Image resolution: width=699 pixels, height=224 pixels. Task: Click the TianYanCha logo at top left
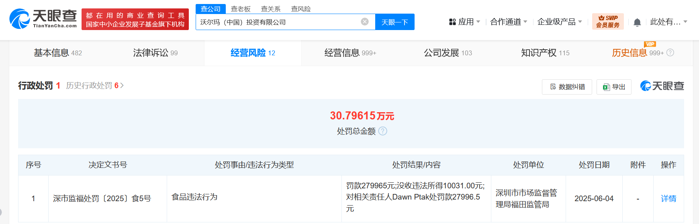pyautogui.click(x=43, y=18)
